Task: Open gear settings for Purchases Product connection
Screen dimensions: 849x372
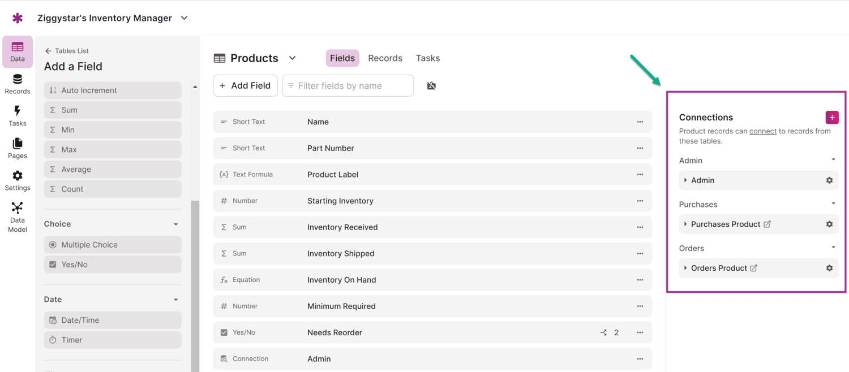Action: 829,224
